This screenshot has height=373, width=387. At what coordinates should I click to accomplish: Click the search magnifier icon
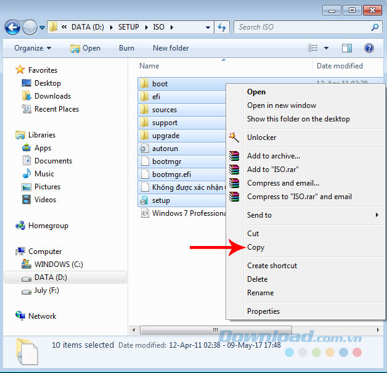[375, 27]
